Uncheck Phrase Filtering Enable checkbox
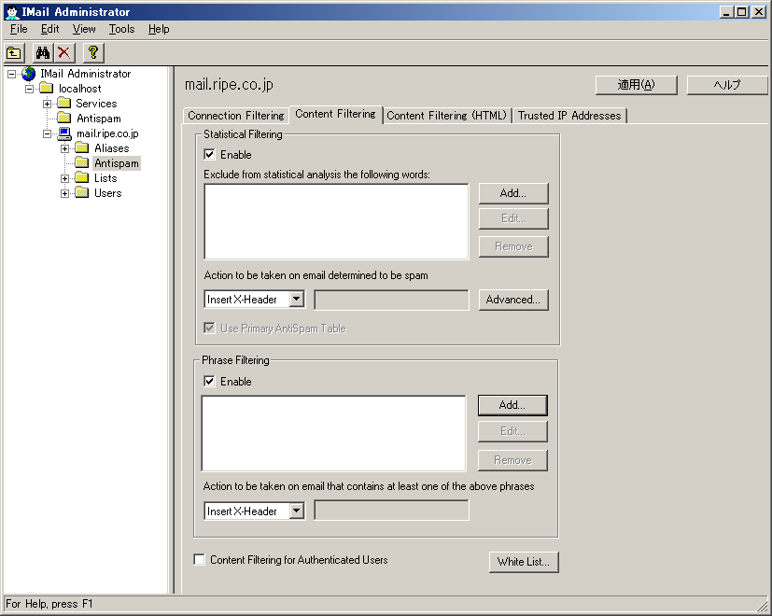Screen dimensions: 772x616 click(210, 382)
